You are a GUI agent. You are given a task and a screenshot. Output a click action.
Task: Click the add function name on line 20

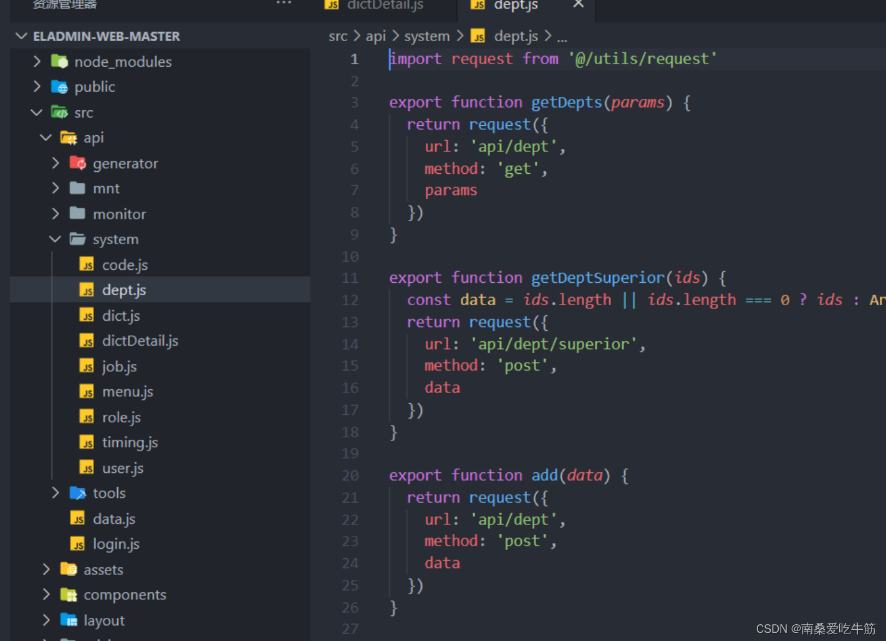tap(544, 476)
